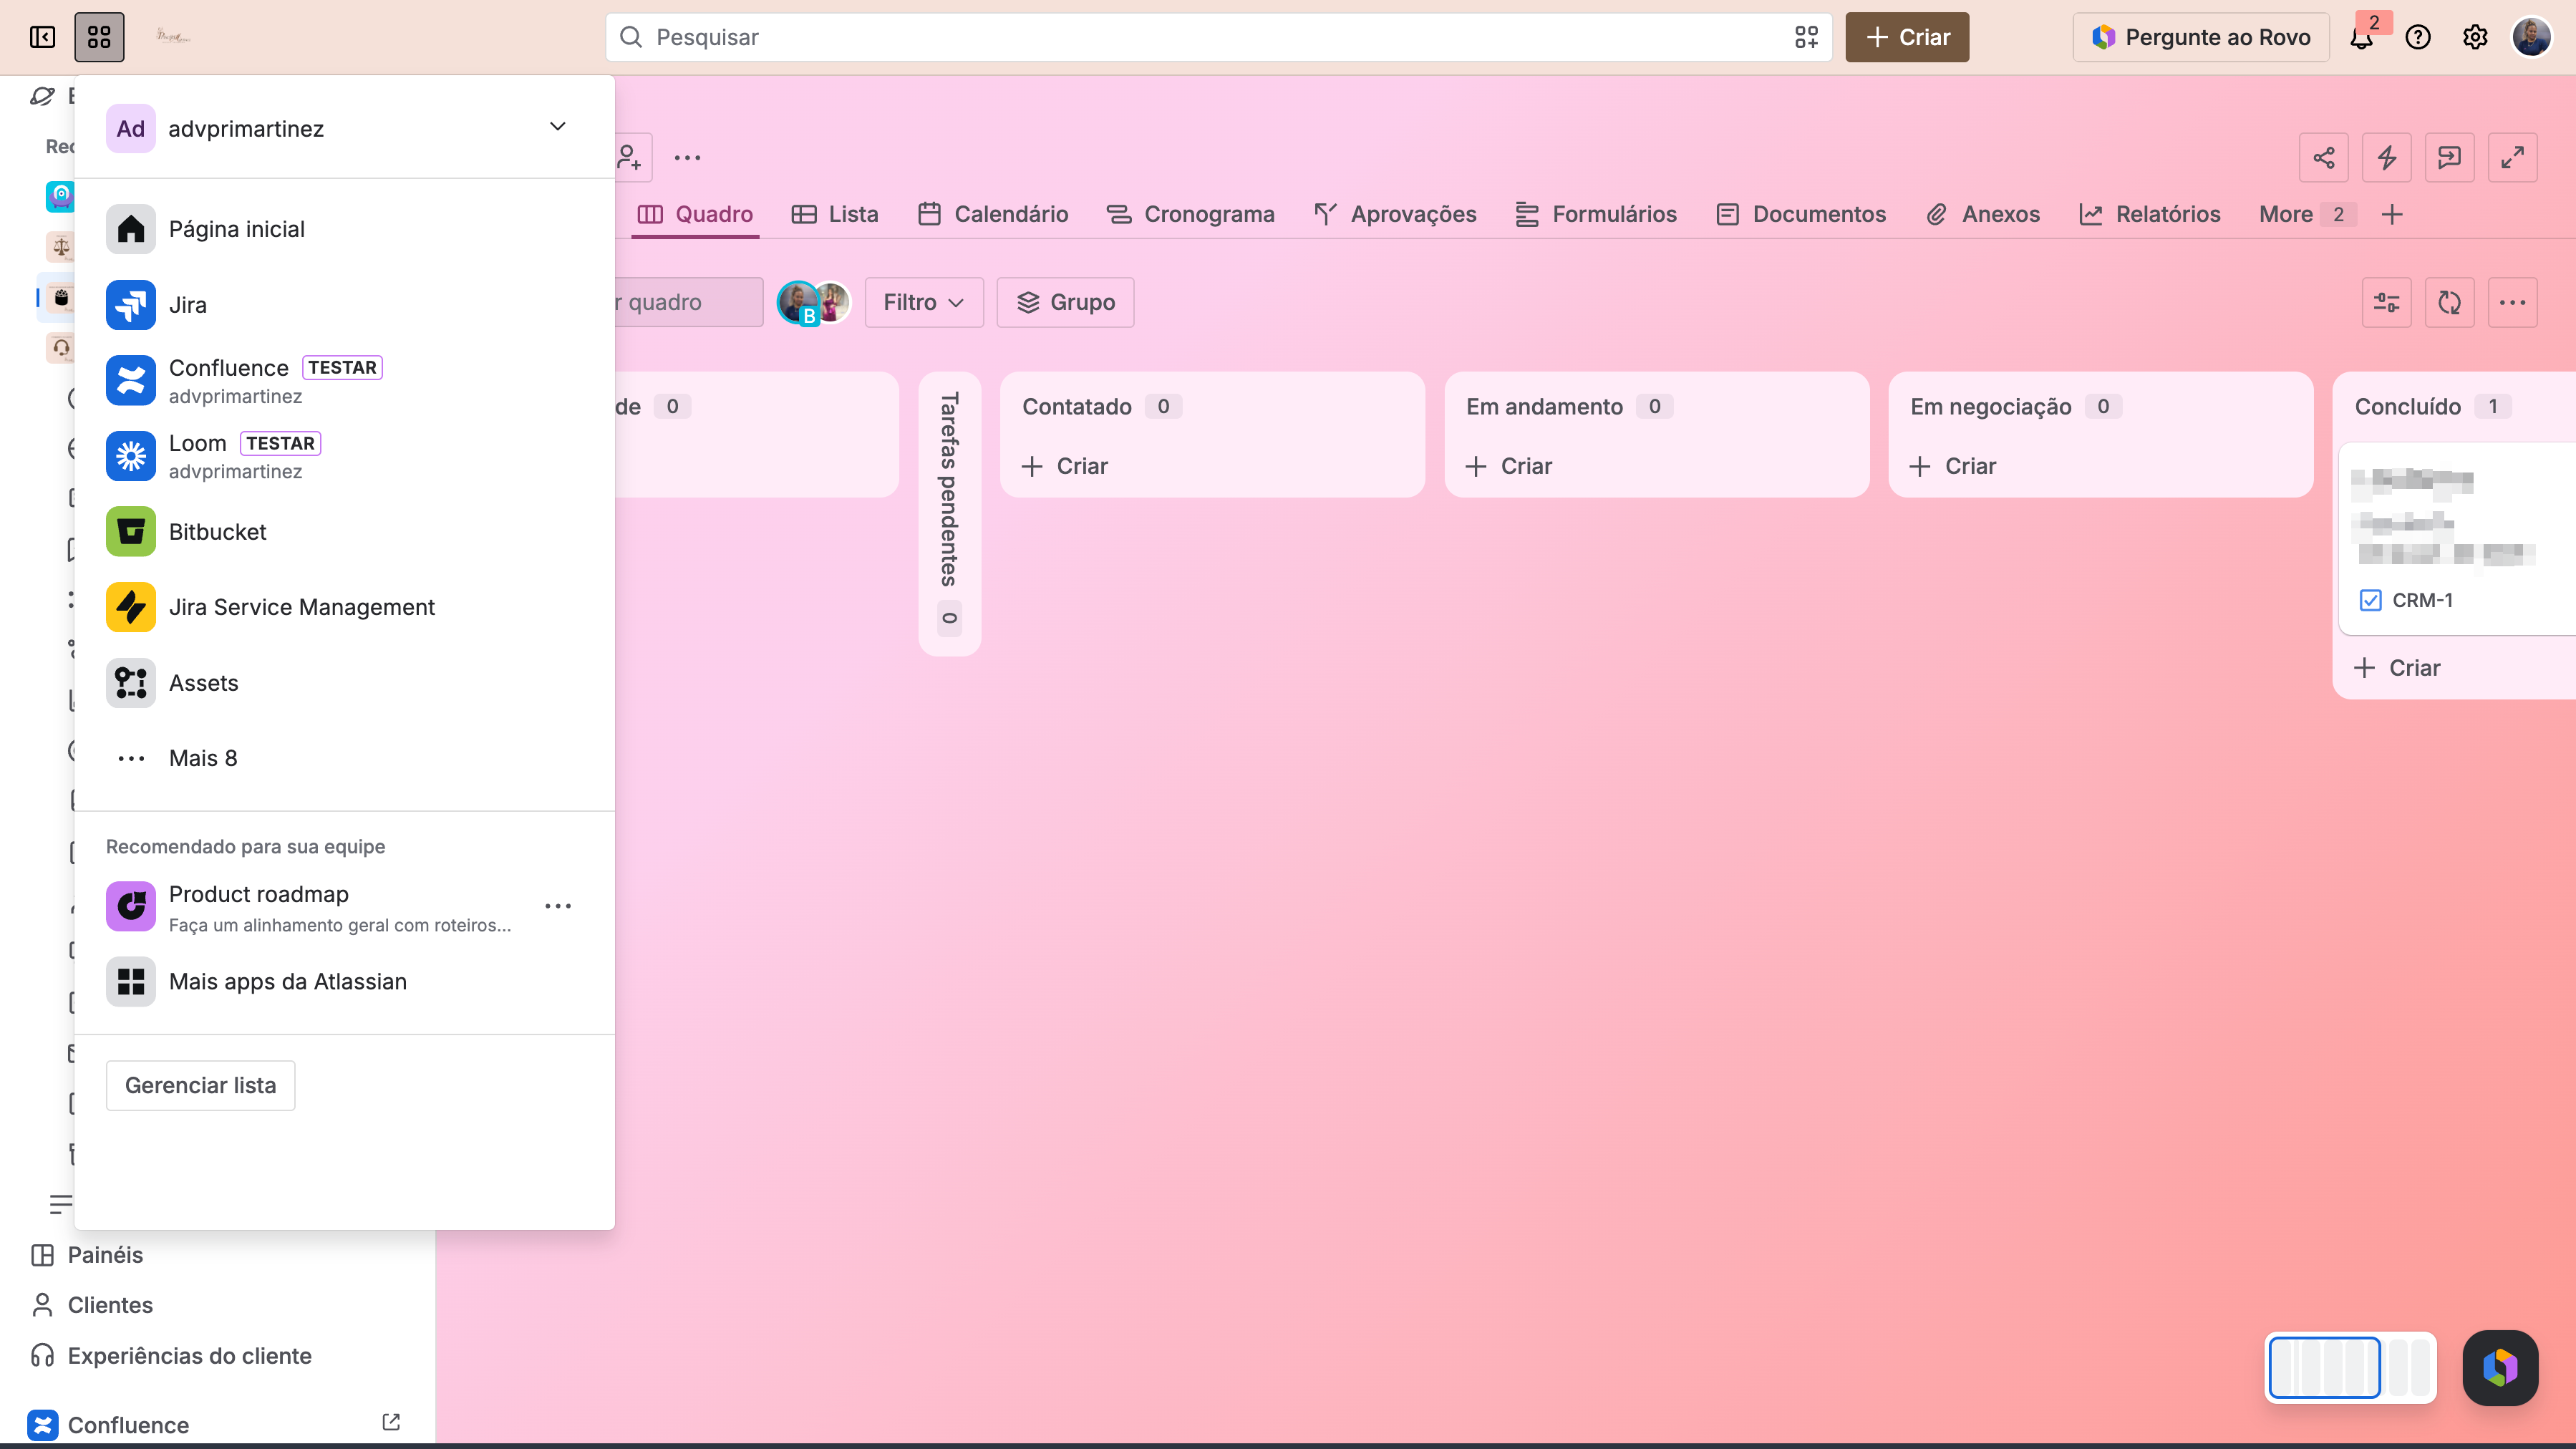
Task: Click the Gerenciar lista button
Action: pyautogui.click(x=200, y=1085)
